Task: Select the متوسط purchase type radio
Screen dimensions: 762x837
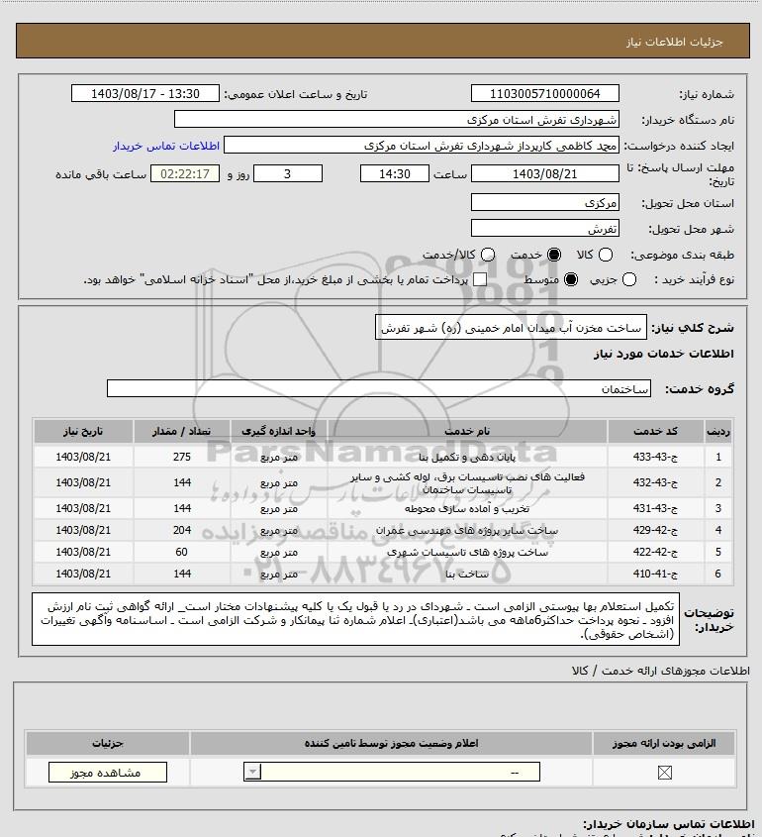Action: point(571,279)
